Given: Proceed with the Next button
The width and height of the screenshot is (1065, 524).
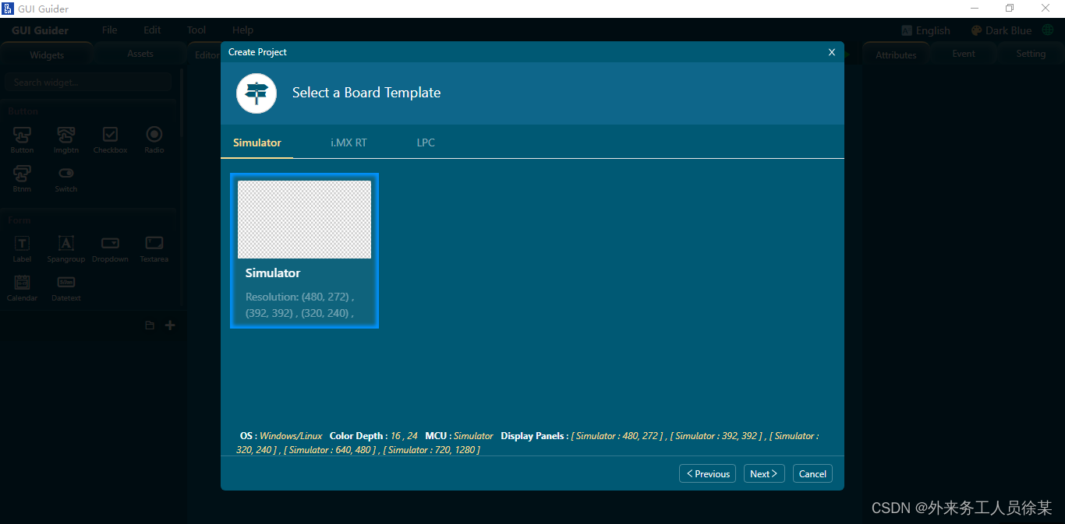Looking at the screenshot, I should click(x=763, y=473).
